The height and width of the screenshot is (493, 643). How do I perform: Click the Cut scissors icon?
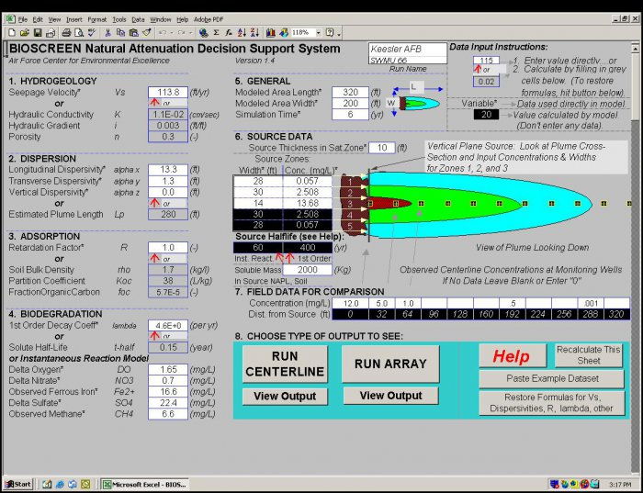[x=107, y=33]
